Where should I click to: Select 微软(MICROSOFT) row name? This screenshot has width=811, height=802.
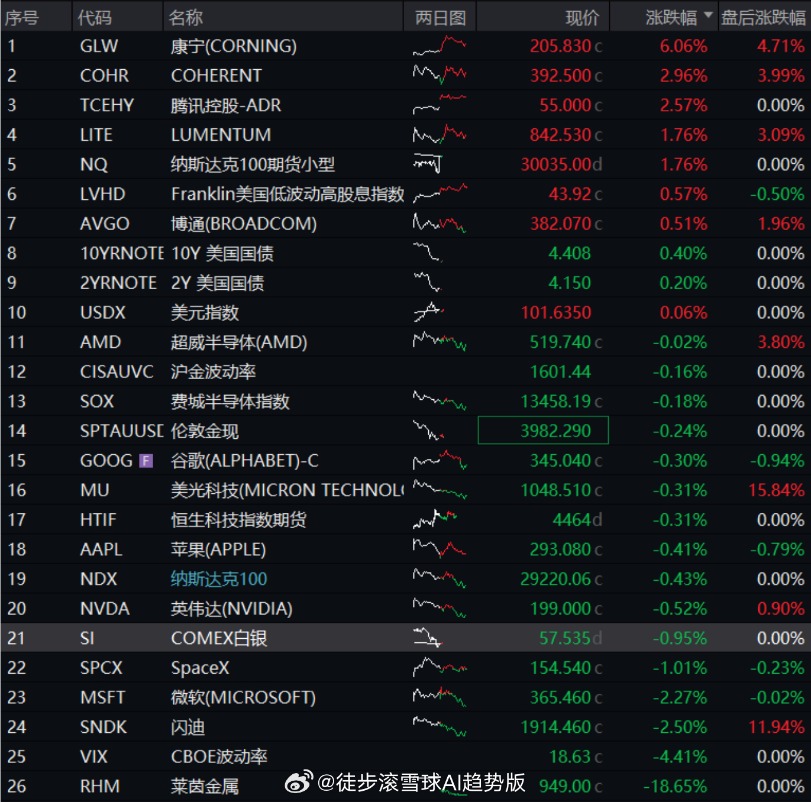[243, 697]
